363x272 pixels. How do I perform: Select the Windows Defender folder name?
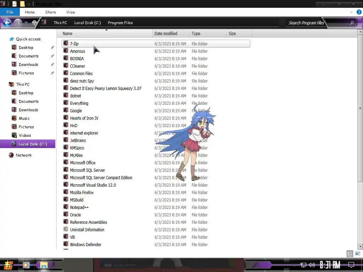click(x=86, y=244)
